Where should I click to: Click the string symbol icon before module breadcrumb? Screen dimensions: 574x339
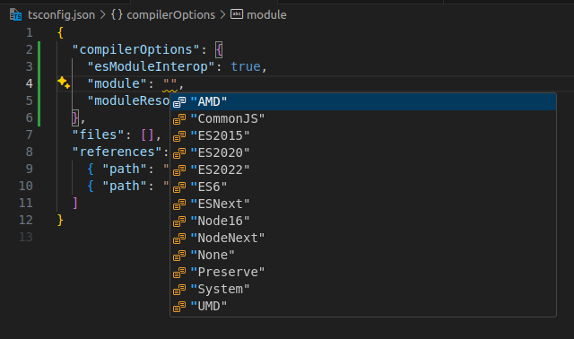pyautogui.click(x=237, y=14)
